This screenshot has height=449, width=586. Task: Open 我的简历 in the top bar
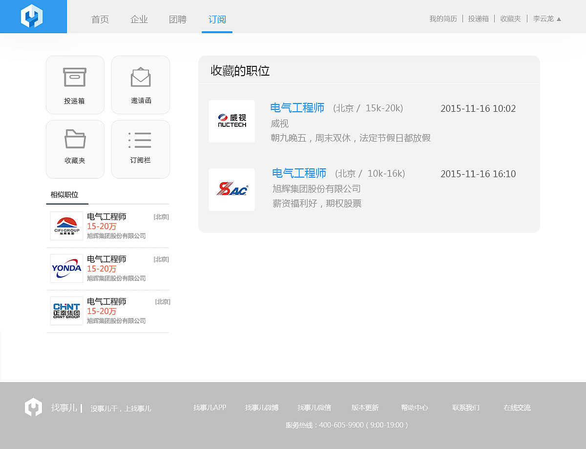(442, 19)
